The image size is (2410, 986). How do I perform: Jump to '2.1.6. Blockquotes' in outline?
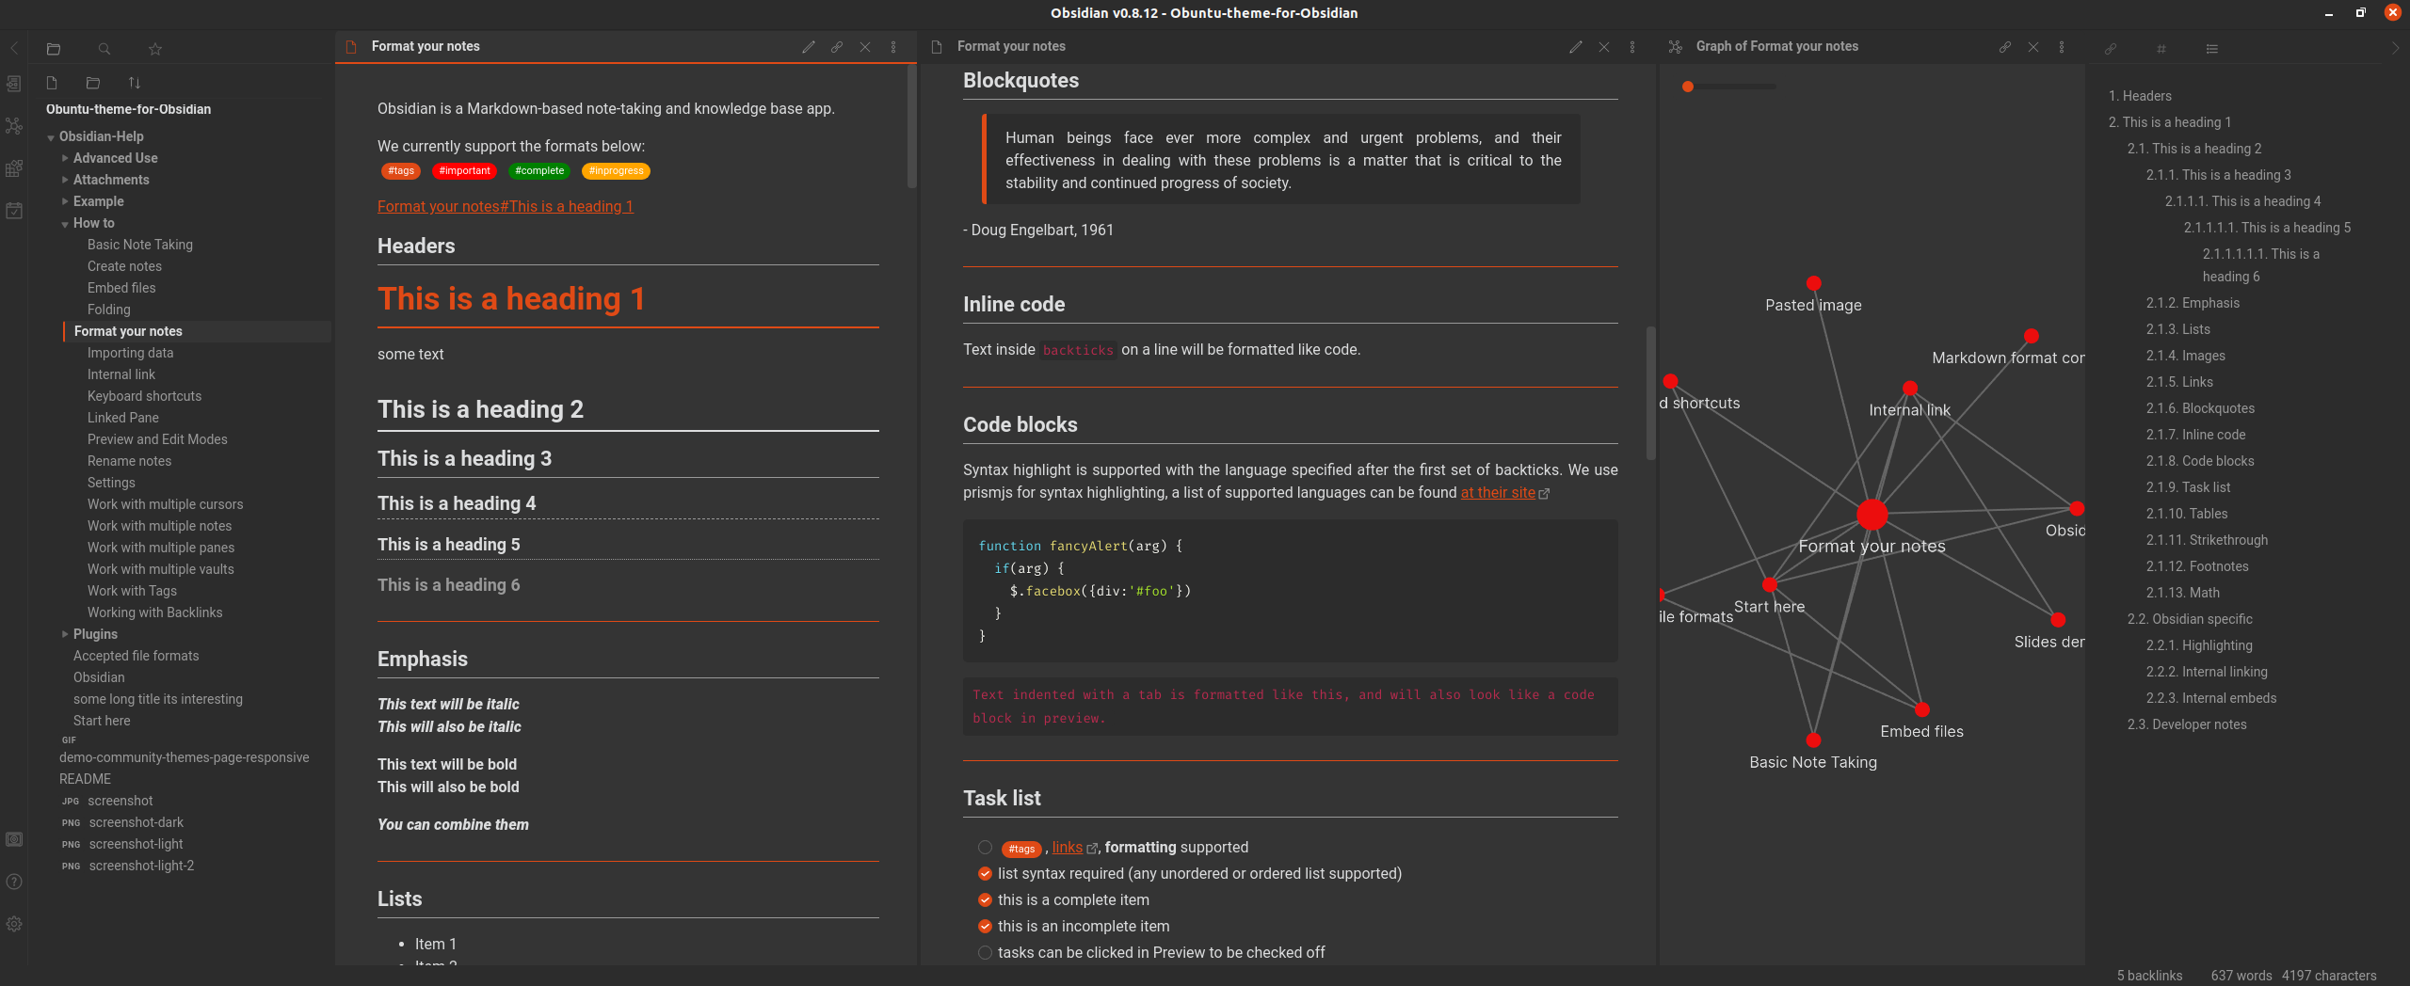[2200, 408]
